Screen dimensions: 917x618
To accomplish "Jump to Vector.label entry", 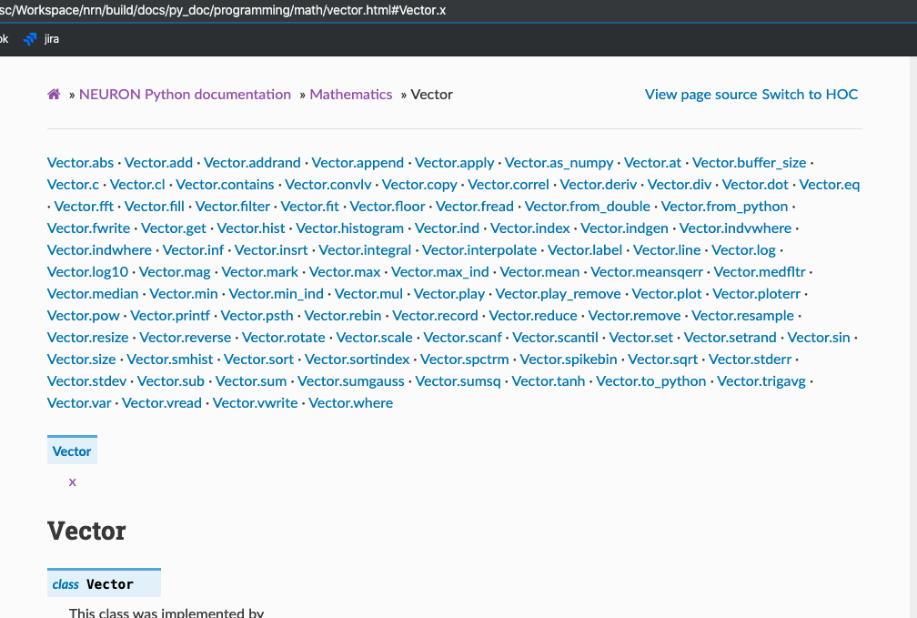I will [x=585, y=250].
